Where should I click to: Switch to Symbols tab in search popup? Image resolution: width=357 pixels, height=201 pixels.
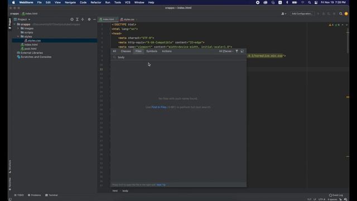click(152, 51)
